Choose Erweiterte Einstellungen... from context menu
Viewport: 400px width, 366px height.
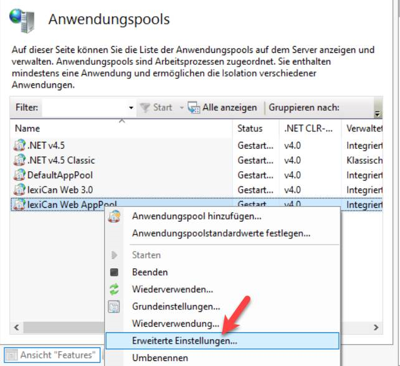click(184, 341)
